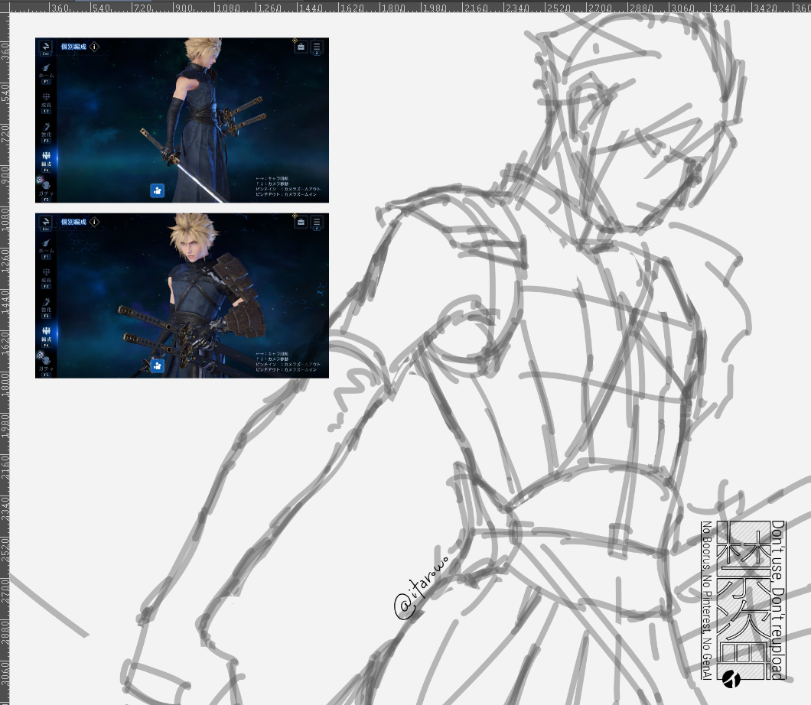This screenshot has width=811, height=705.
Task: Click the Esc back arrow in the armored front-view reference
Action: pos(45,223)
